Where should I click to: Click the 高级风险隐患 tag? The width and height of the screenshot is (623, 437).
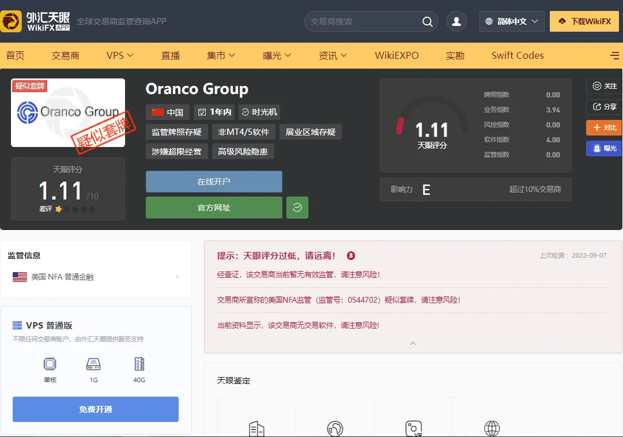click(x=243, y=152)
